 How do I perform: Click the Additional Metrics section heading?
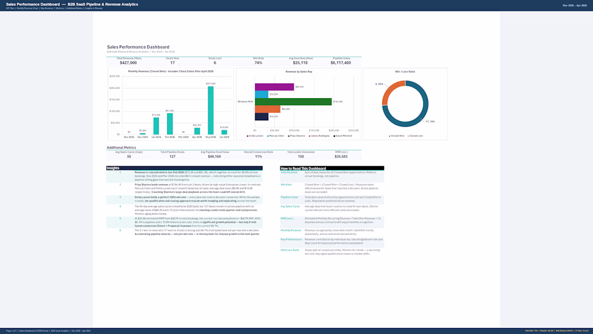[121, 148]
